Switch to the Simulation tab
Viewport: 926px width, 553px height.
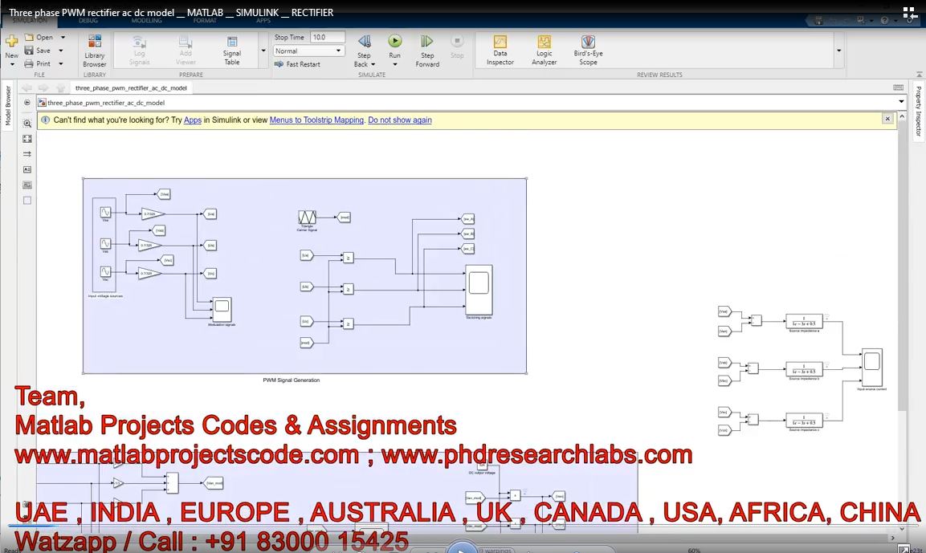[30, 20]
